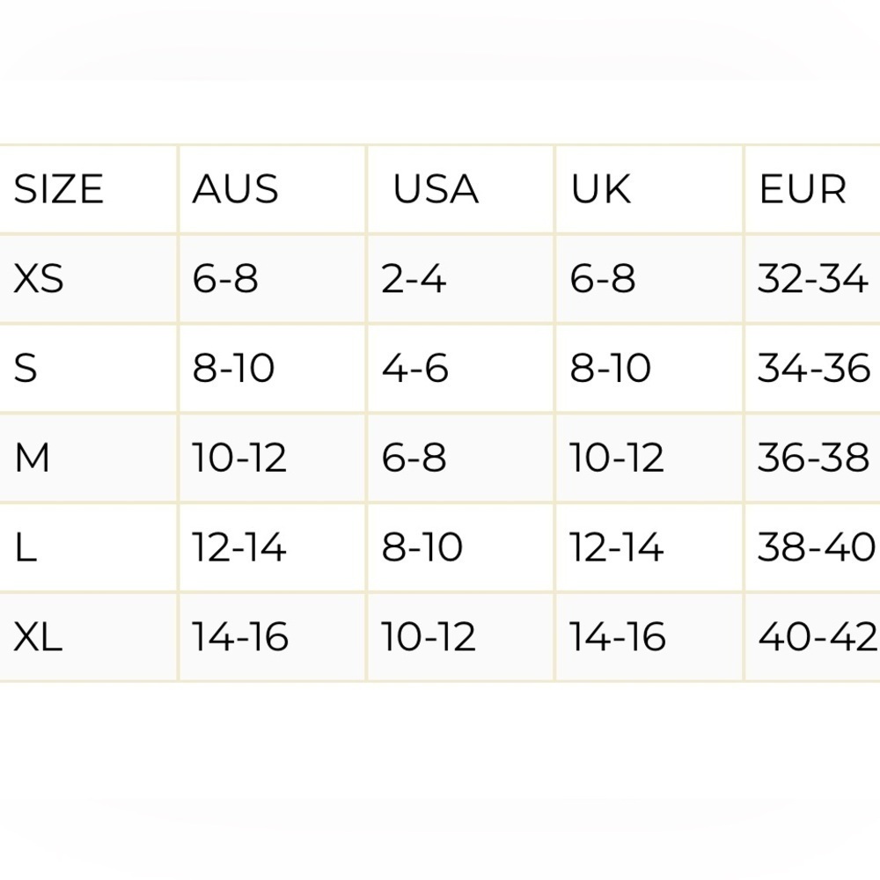Viewport: 880px width, 880px height.
Task: Click the USA 4-6 cell
Action: (x=414, y=369)
